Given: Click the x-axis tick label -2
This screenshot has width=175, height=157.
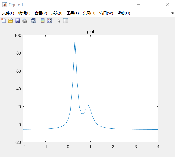Looking at the screenshot, I should [x=23, y=147].
